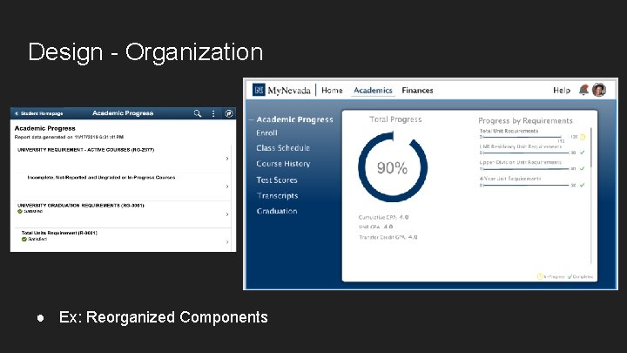
Task: Collapse the Academic Progress sidebar section
Action: 252,119
